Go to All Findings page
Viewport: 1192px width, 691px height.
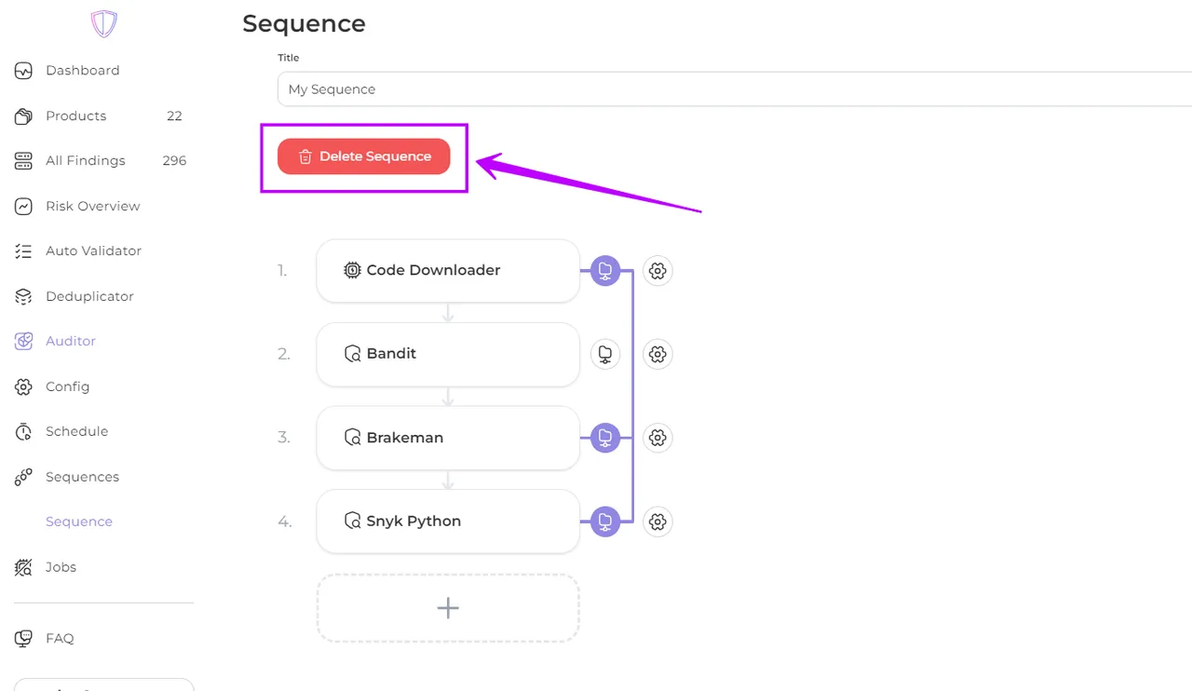point(85,161)
